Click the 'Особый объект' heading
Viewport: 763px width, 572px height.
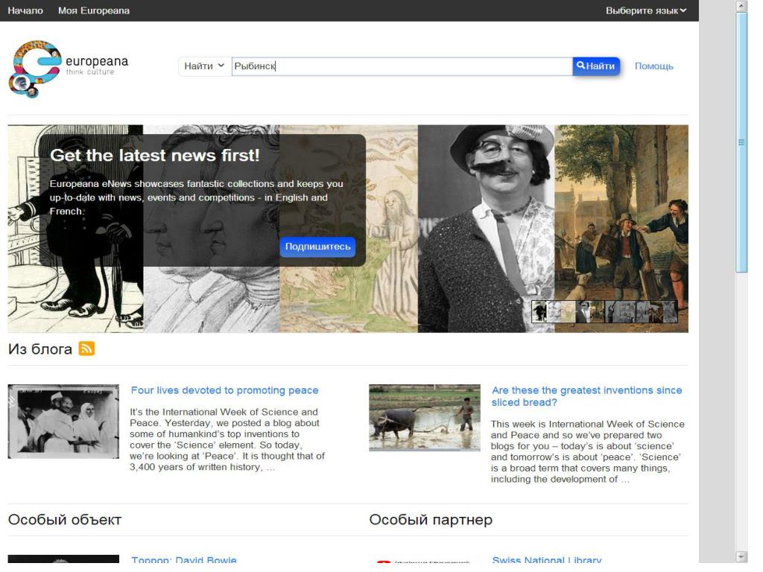[65, 519]
